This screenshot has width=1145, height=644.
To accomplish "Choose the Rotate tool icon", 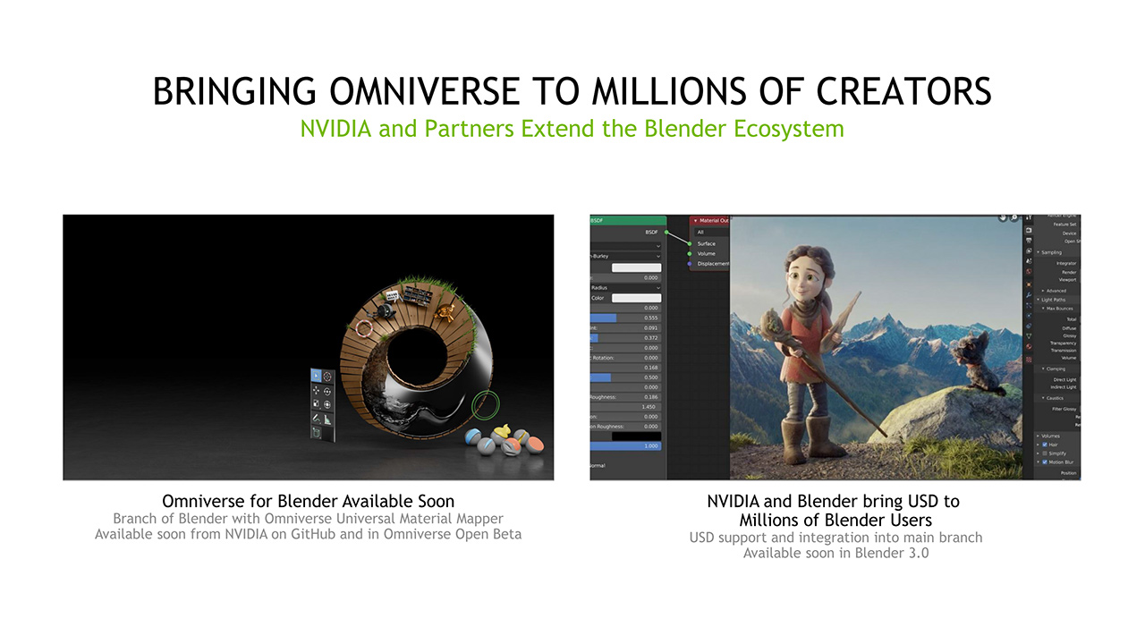I will point(327,390).
